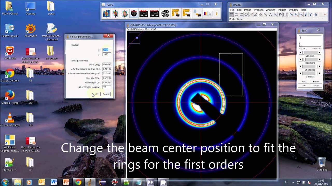
Task: Open the File menu in ImageJ
Action: (232, 10)
